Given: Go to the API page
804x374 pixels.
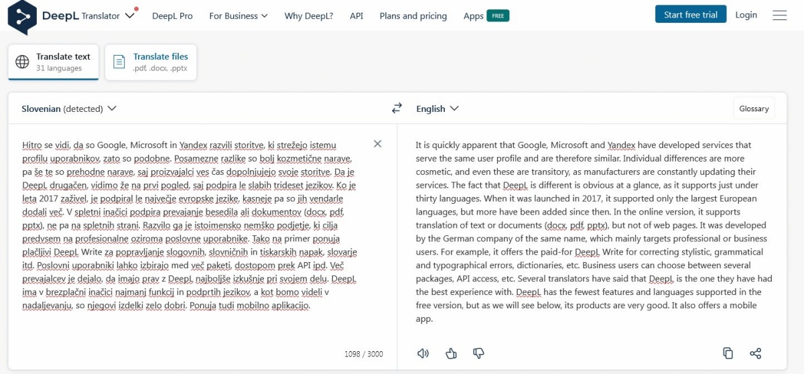Looking at the screenshot, I should point(356,15).
